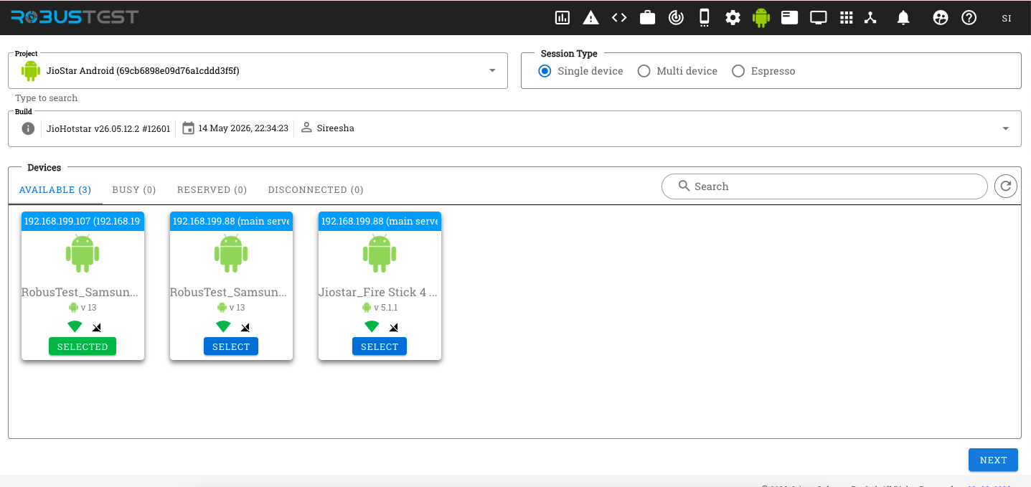This screenshot has height=487, width=1031.
Task: Click the warning triangle icon
Action: coord(590,18)
